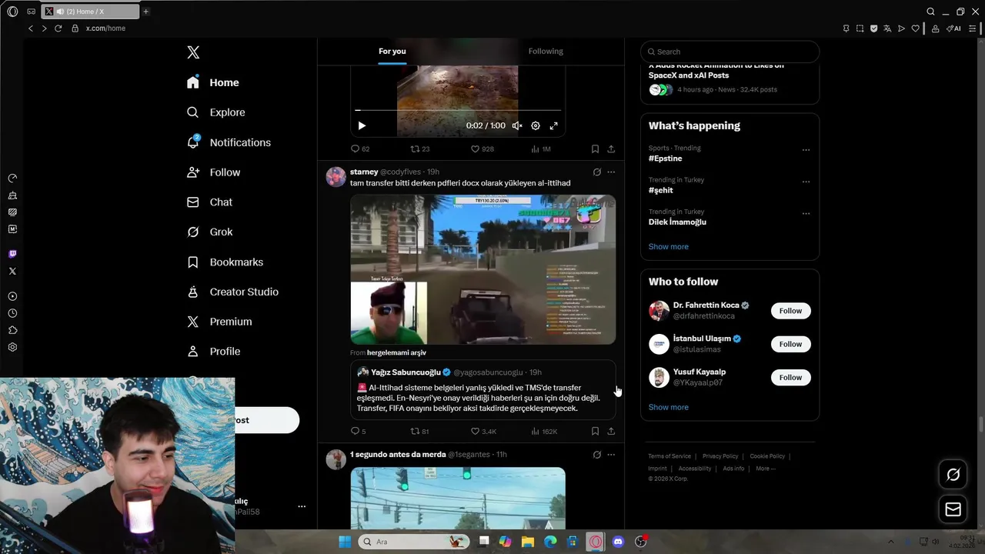Repost the top post with 23 reposts
Screen dimensions: 985x554
420,149
